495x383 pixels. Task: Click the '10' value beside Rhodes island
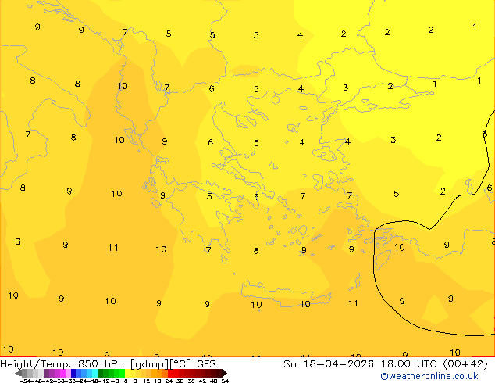point(399,247)
